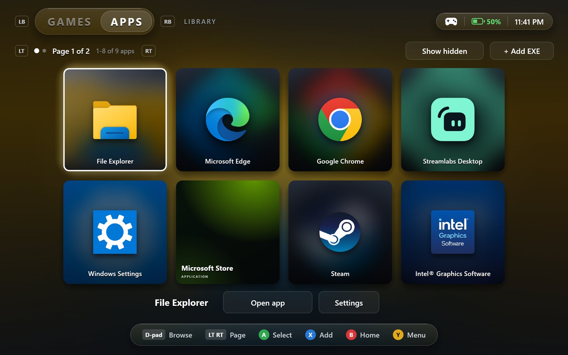Click the LT previous page icon

click(x=21, y=51)
